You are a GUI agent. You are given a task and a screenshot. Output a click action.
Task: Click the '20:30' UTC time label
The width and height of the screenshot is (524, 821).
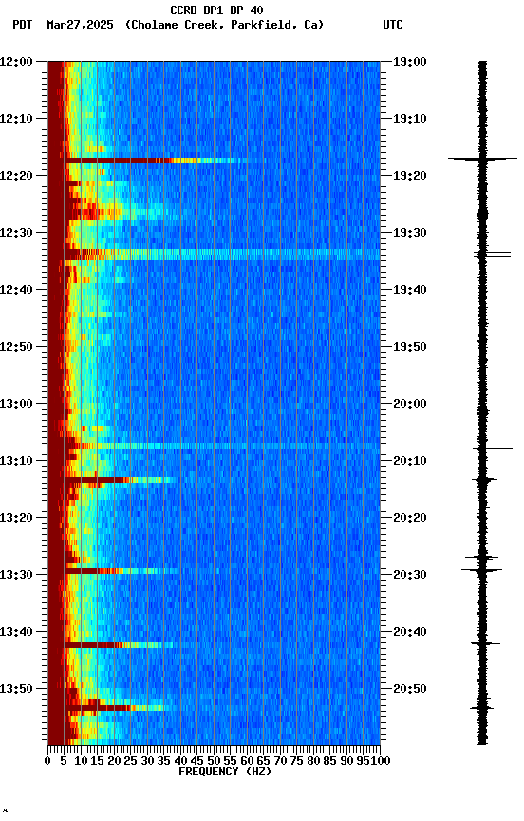[x=410, y=575]
